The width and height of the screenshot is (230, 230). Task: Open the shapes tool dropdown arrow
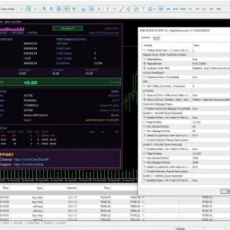pos(154,9)
